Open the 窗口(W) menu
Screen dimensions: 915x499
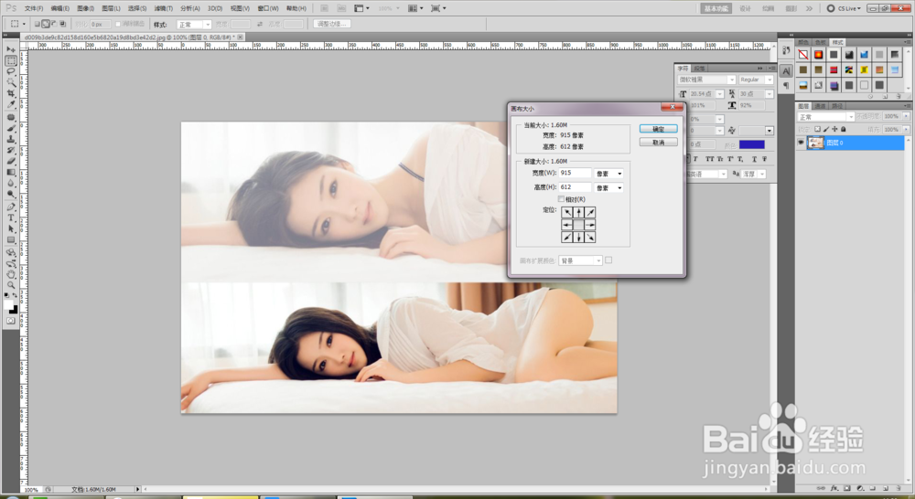tap(268, 8)
